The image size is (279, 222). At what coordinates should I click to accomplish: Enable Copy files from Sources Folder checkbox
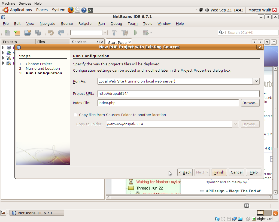point(75,115)
